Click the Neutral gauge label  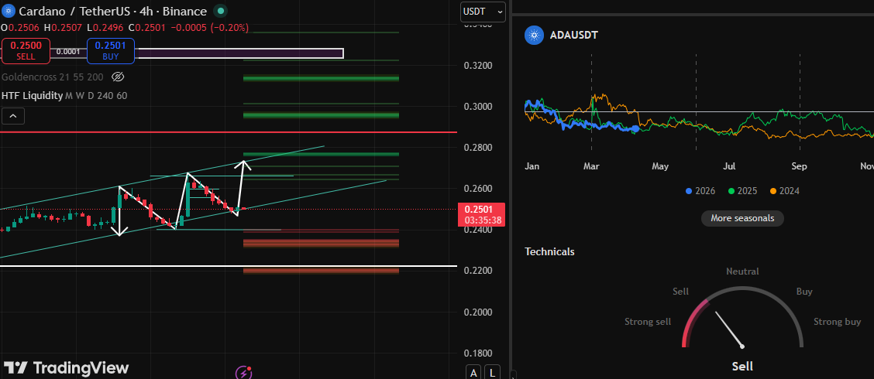point(742,271)
